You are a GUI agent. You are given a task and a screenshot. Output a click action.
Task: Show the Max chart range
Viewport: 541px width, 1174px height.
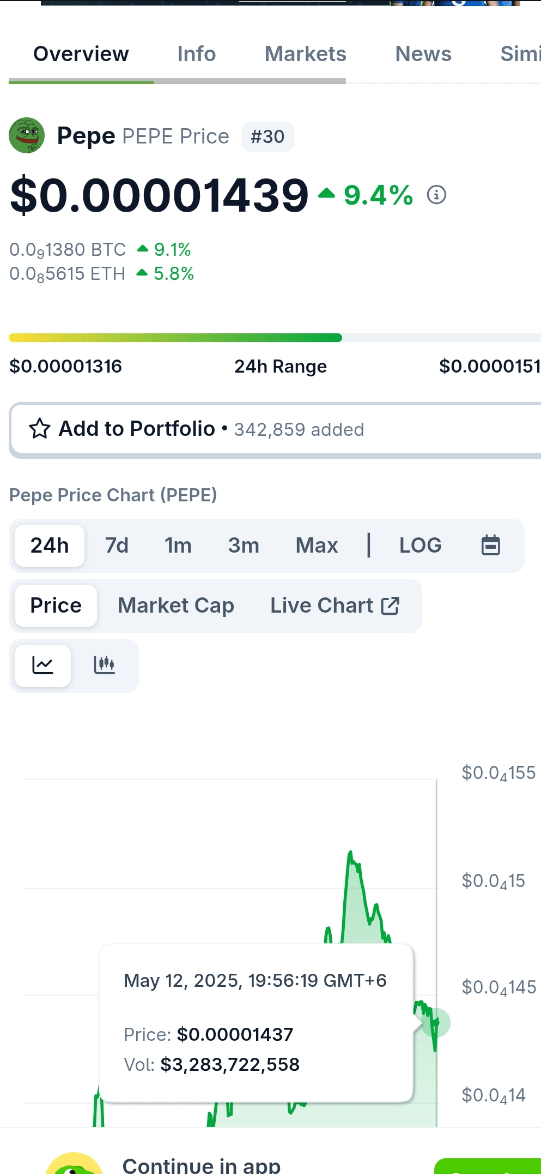[x=317, y=545]
